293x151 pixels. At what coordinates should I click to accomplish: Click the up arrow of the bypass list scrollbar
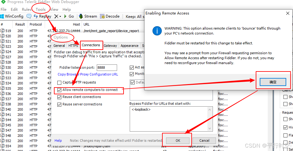tap(210, 110)
